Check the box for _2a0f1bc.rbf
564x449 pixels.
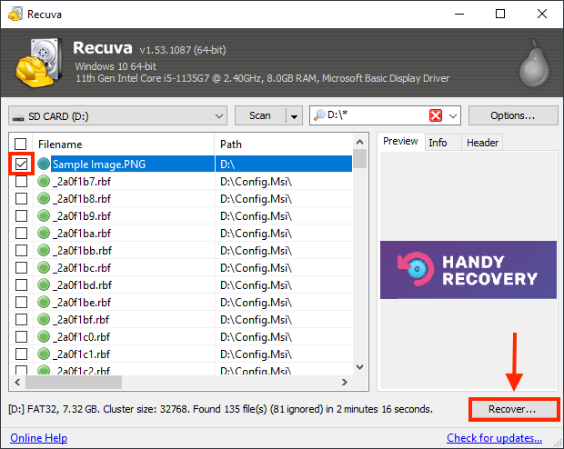pyautogui.click(x=21, y=267)
